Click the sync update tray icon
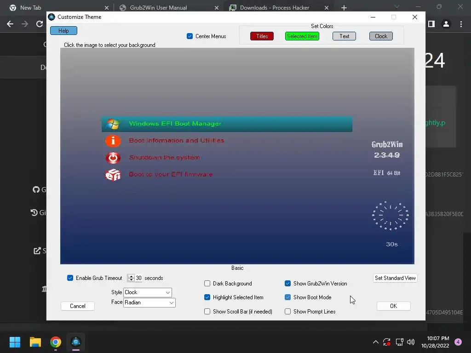Viewport: 471px width, 353px height. click(x=386, y=342)
